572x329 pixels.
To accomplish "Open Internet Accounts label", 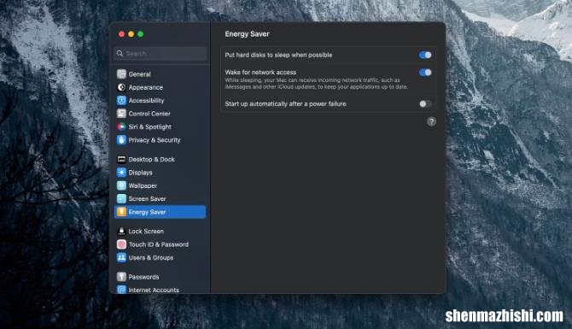I will click(154, 290).
